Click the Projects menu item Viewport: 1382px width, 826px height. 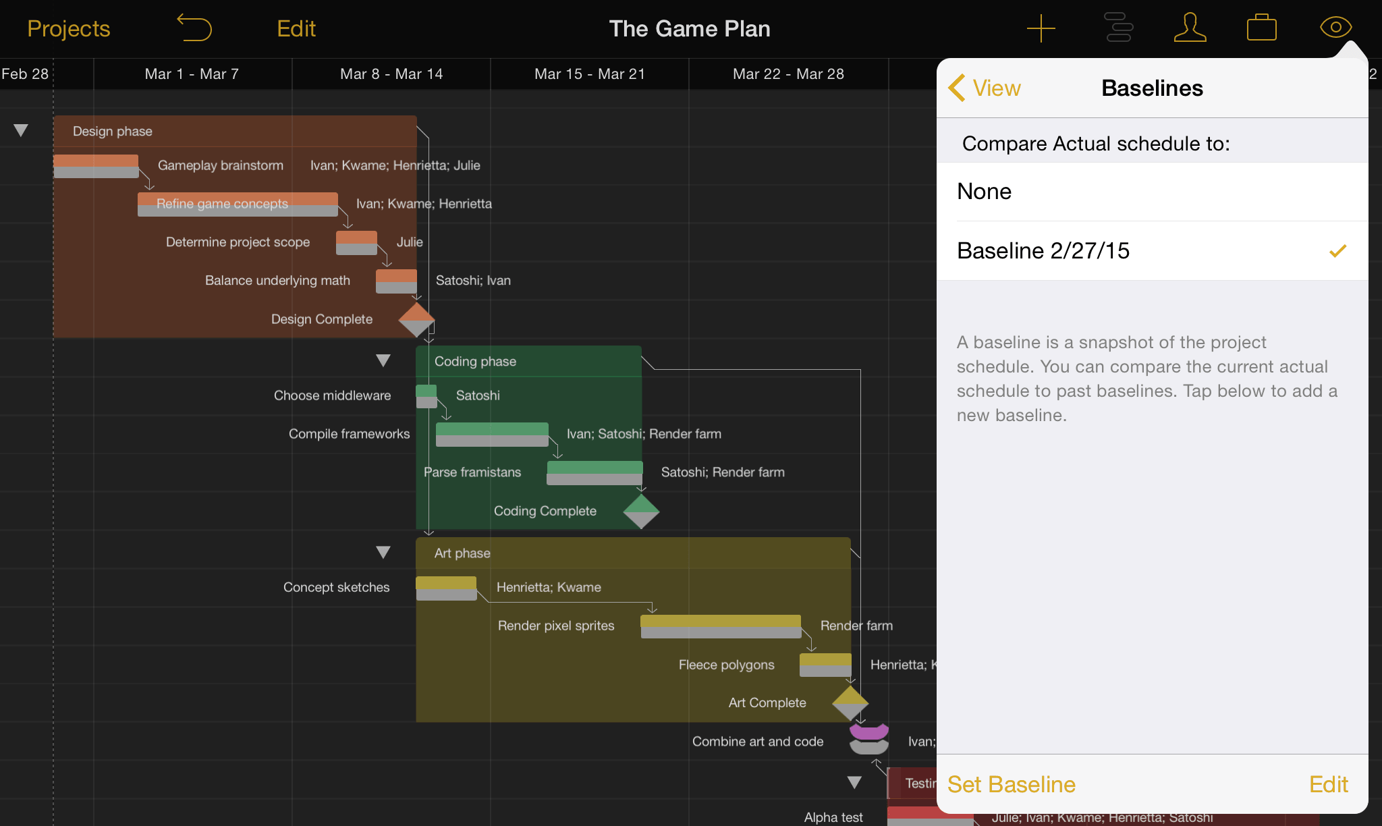(x=69, y=26)
